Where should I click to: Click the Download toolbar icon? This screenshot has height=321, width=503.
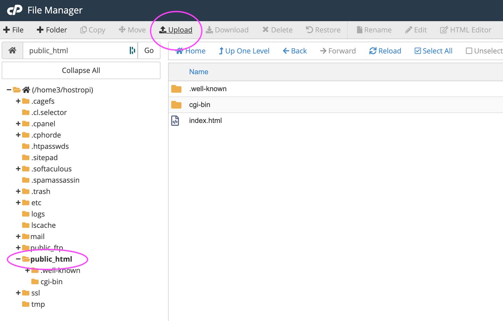(209, 30)
